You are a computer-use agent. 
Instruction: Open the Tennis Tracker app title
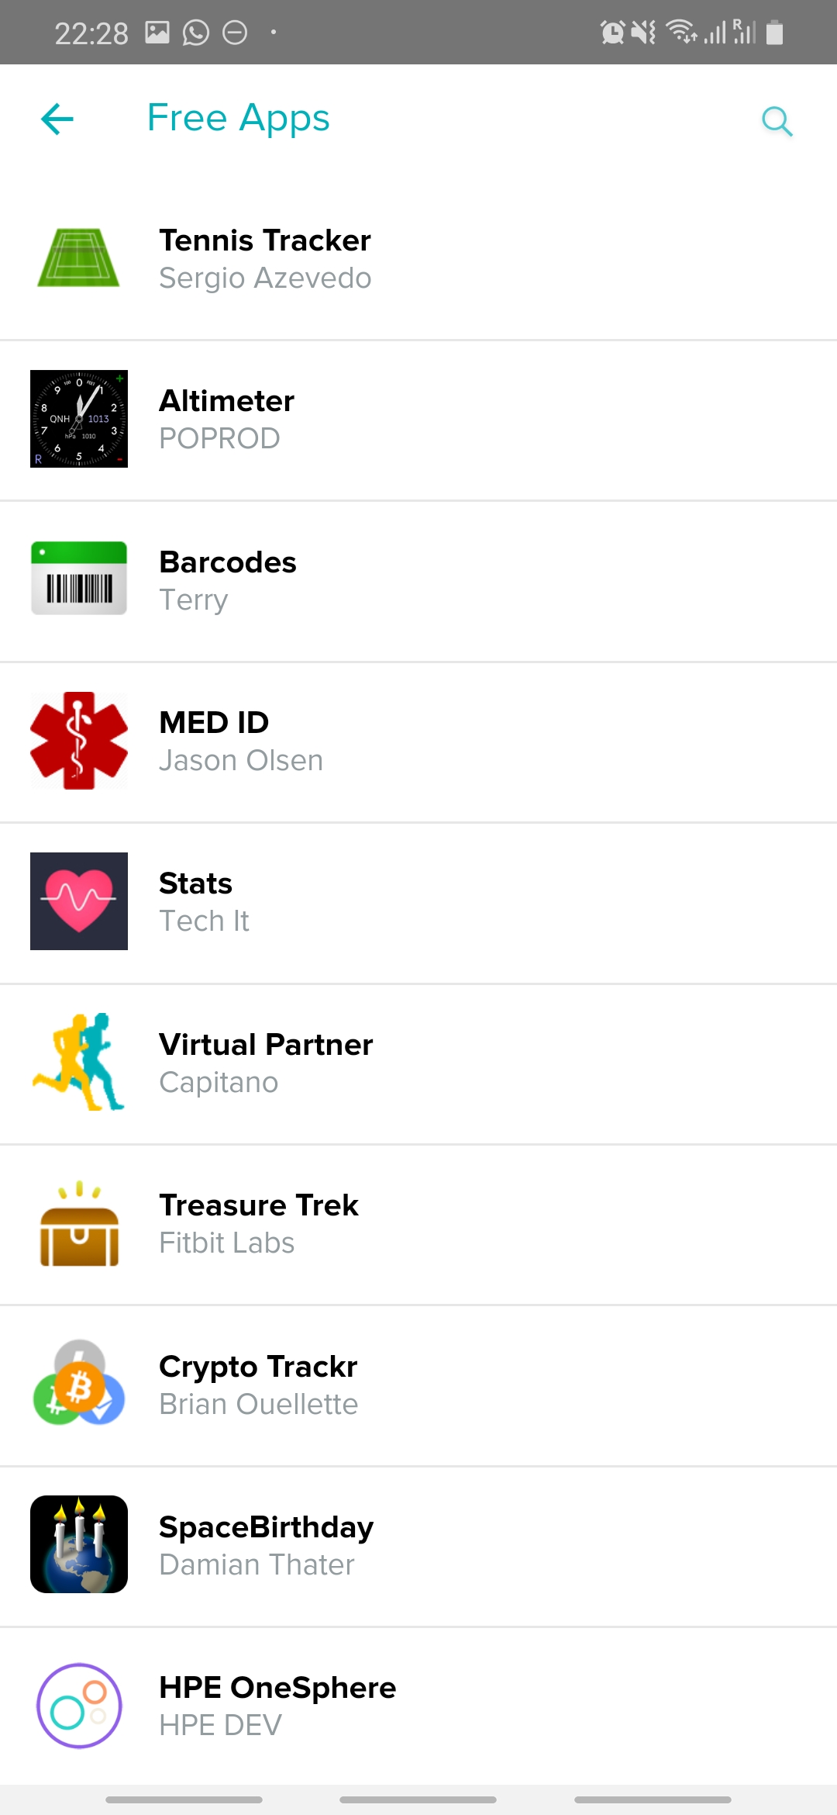265,240
